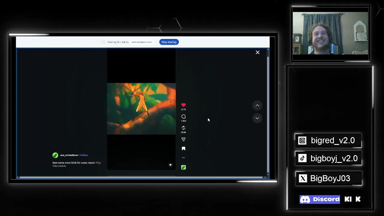
Task: Go to the previous reel with up chevron
Action: 257,105
